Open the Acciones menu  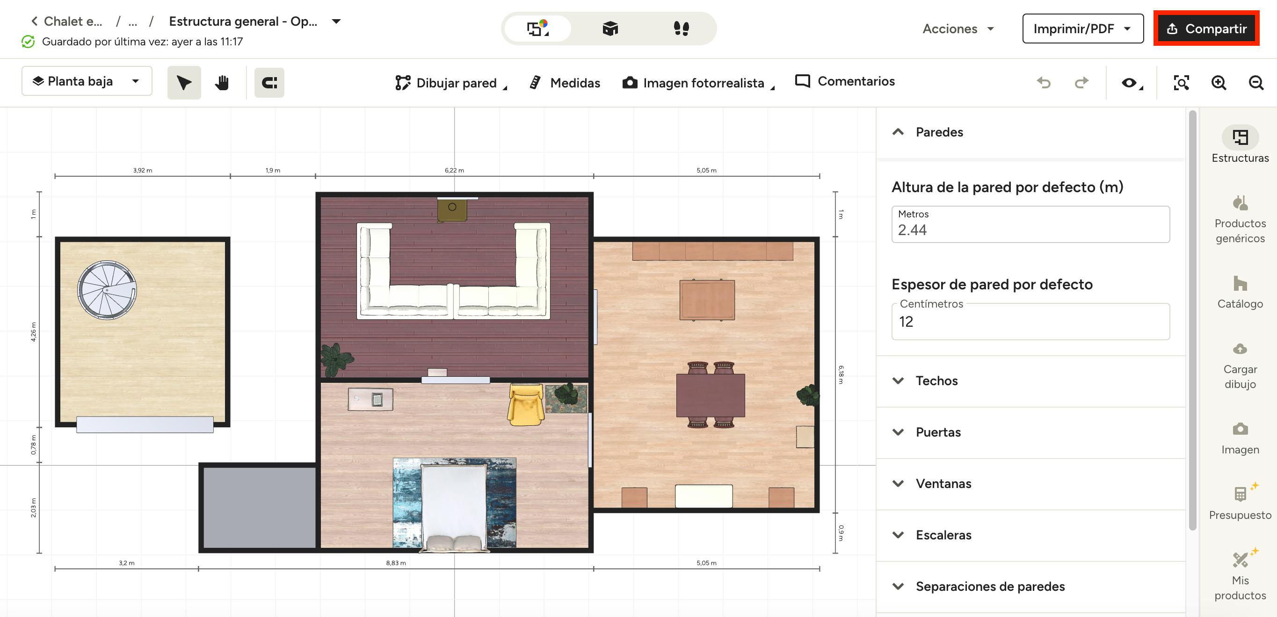coord(958,29)
